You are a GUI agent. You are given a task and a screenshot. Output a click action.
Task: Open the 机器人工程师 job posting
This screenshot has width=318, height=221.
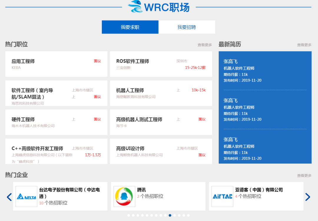click(x=161, y=93)
